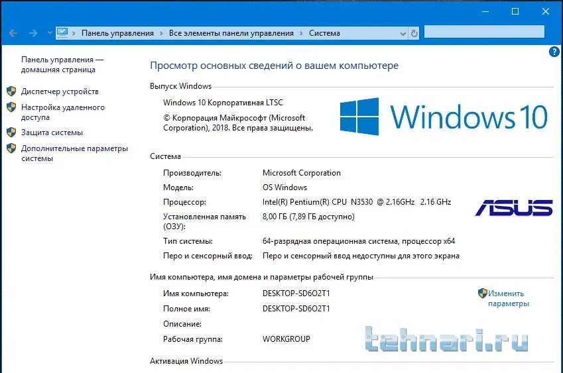Click shield icon beside 'Защита системы'
This screenshot has height=373, width=563.
pos(11,133)
